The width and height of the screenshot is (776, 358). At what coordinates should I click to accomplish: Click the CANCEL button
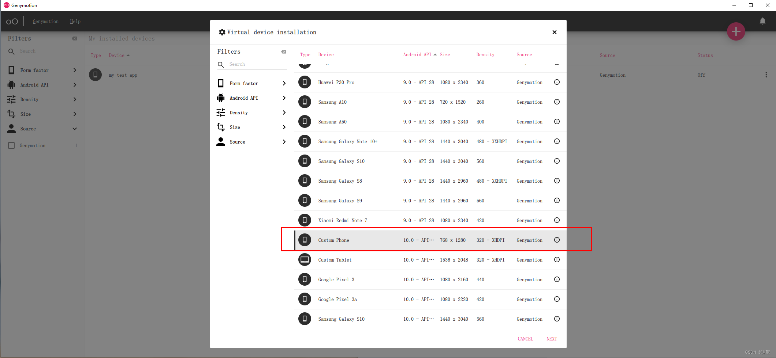525,339
